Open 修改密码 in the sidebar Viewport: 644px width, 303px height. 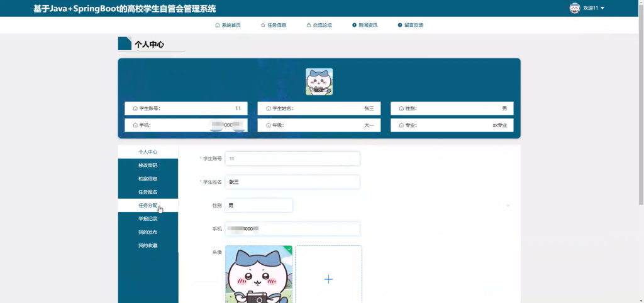[148, 166]
